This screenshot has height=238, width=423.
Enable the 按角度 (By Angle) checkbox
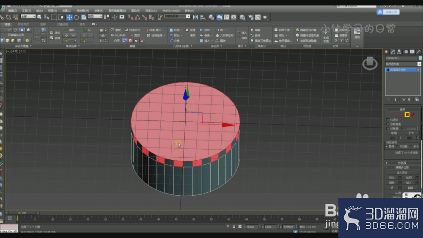pos(388,129)
